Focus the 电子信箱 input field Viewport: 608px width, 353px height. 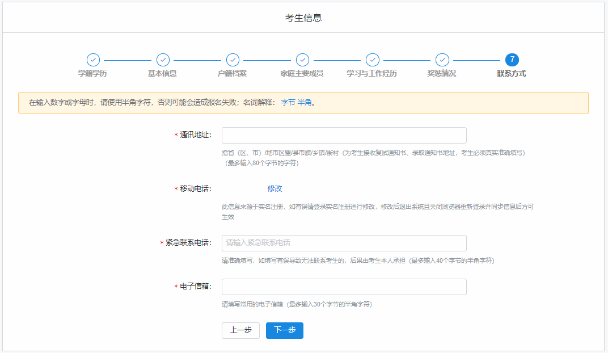point(344,287)
